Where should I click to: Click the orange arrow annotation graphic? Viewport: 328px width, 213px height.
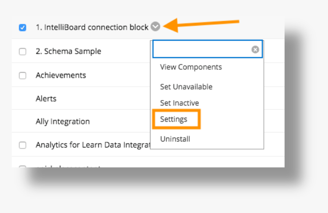(201, 25)
